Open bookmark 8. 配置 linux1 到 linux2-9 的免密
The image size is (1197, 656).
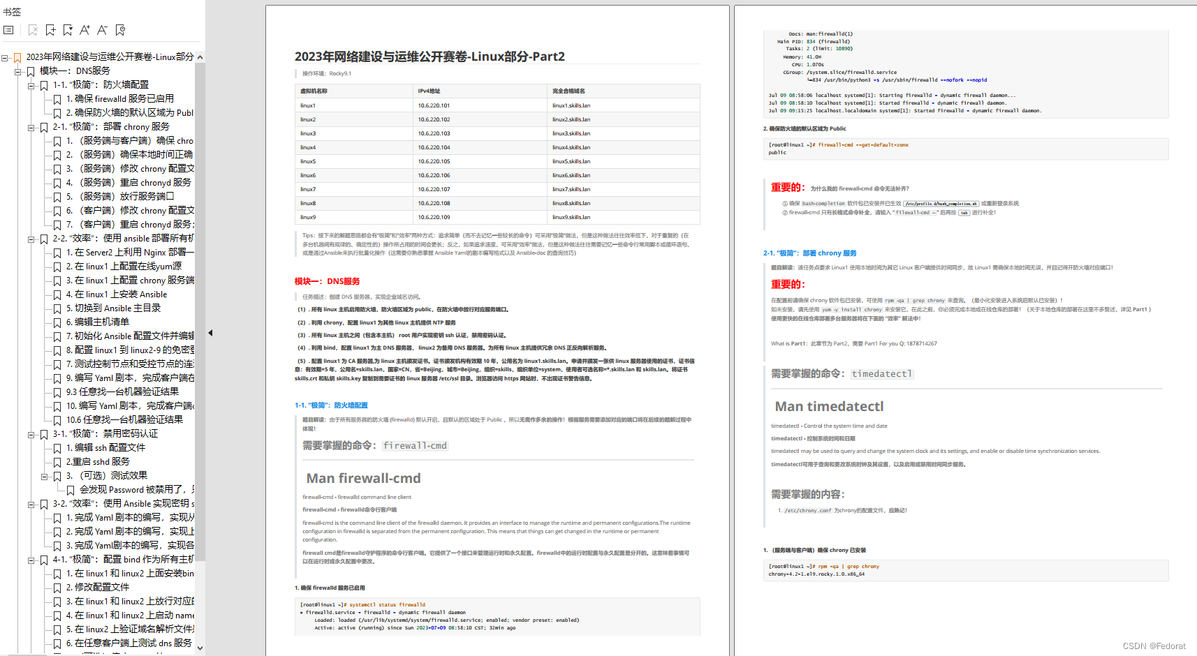pyautogui.click(x=131, y=350)
